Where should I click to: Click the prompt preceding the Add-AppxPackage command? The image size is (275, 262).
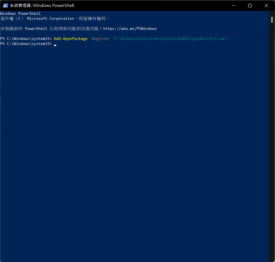click(x=26, y=39)
